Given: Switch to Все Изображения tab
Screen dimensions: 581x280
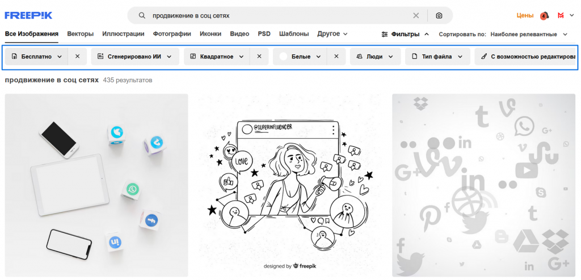Looking at the screenshot, I should (x=32, y=34).
